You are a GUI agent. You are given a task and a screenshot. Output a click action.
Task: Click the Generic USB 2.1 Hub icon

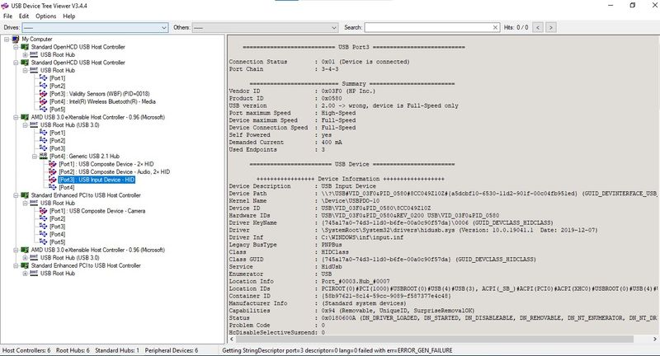(x=43, y=156)
